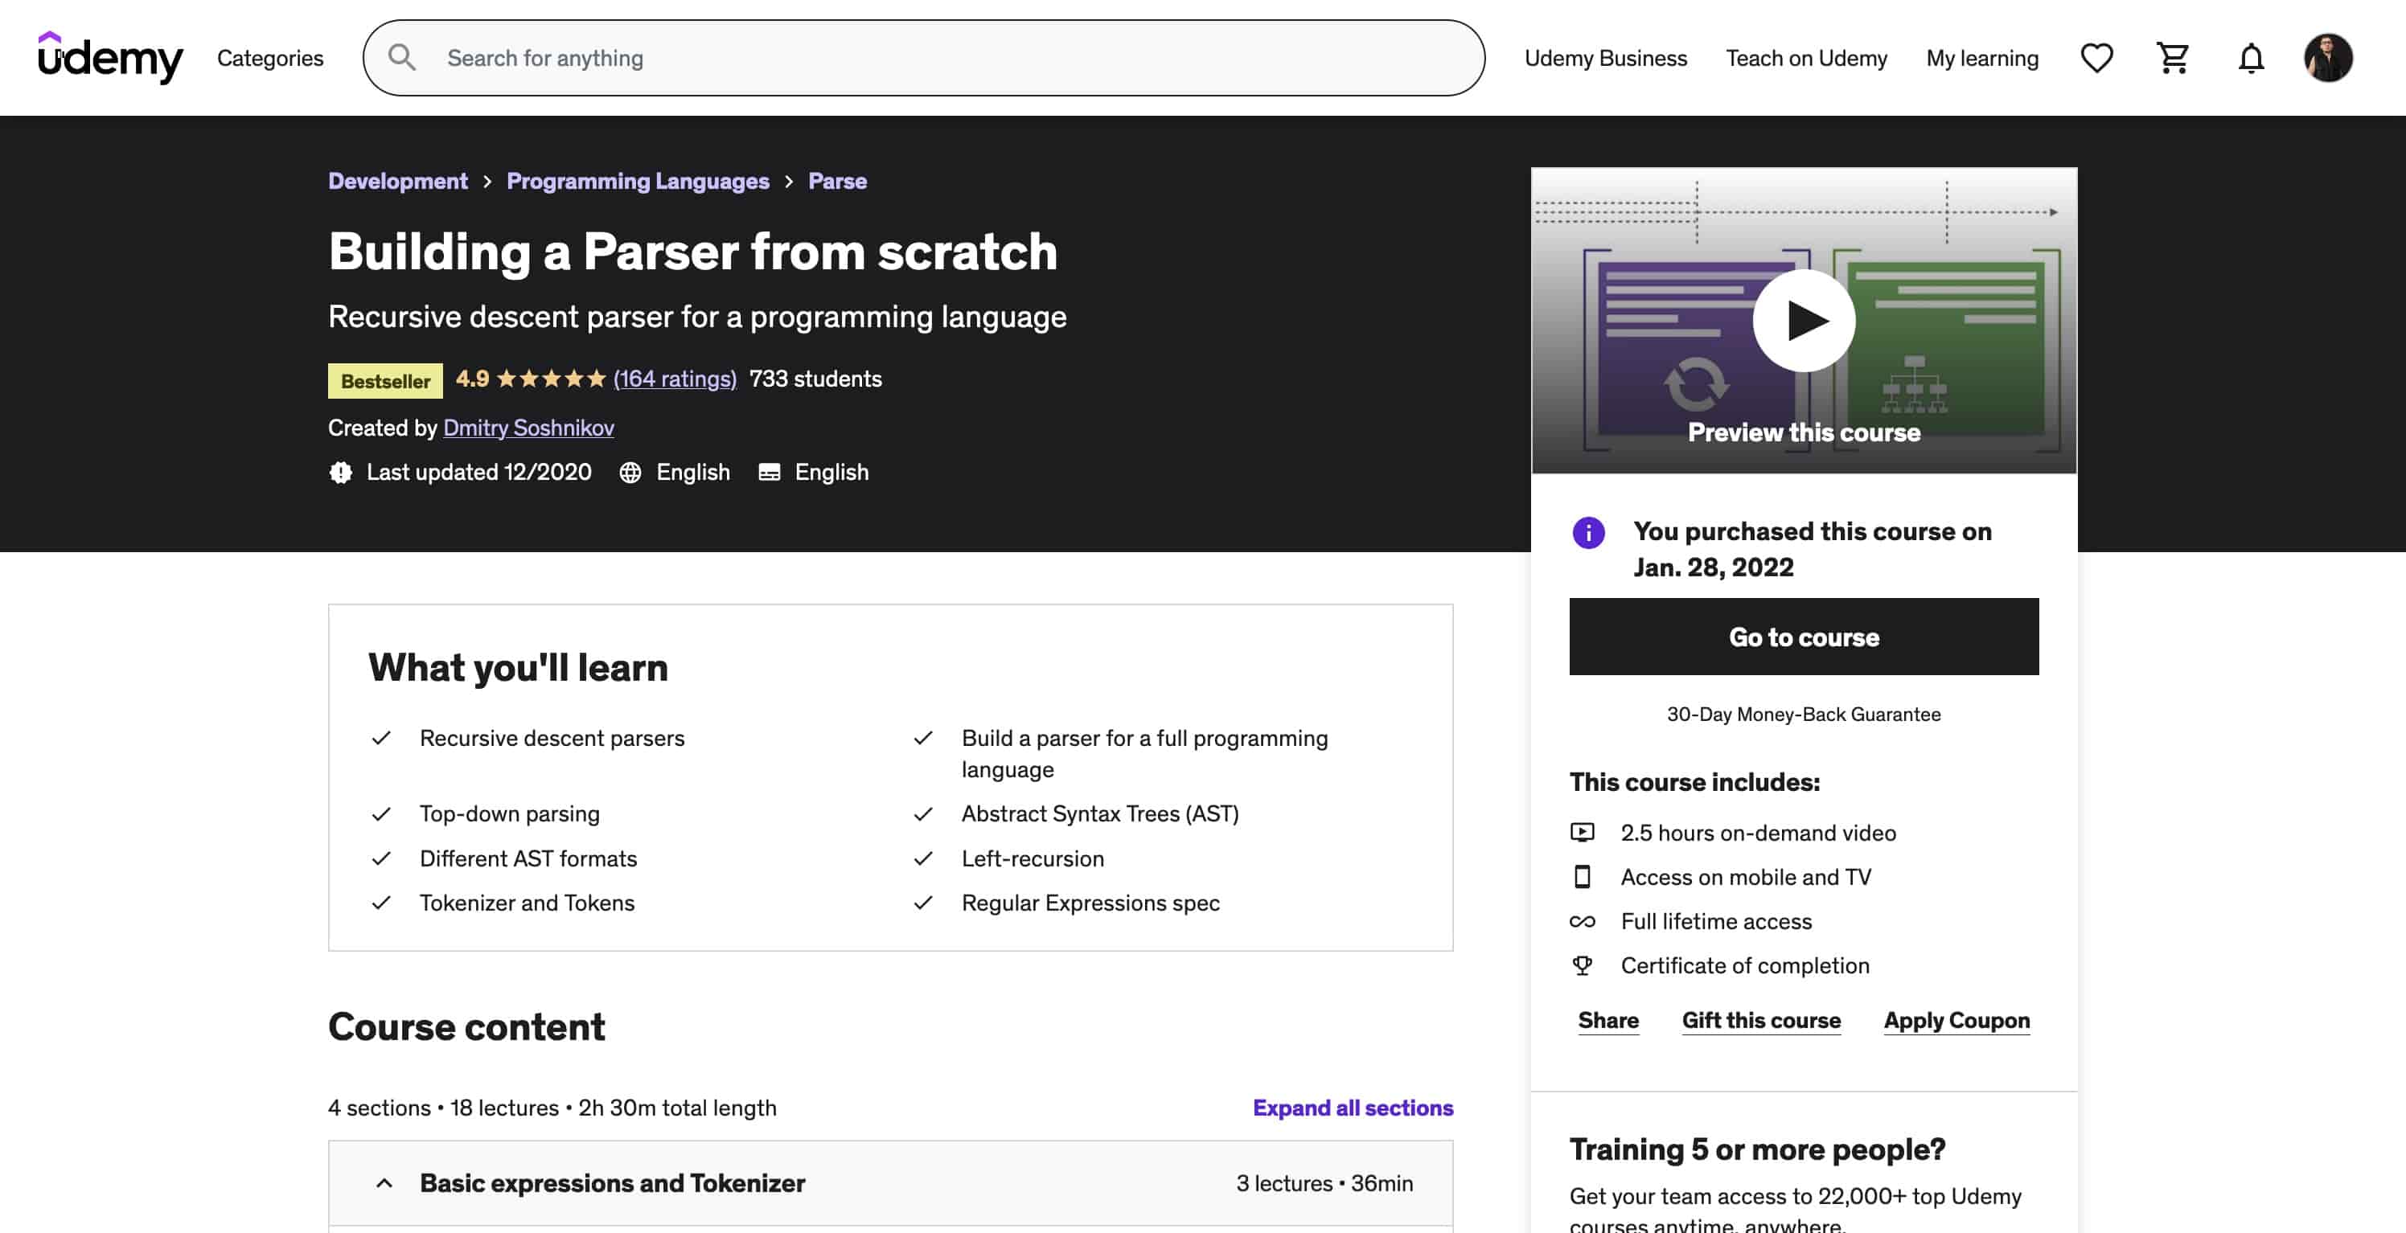Open the user profile avatar

pyautogui.click(x=2327, y=58)
